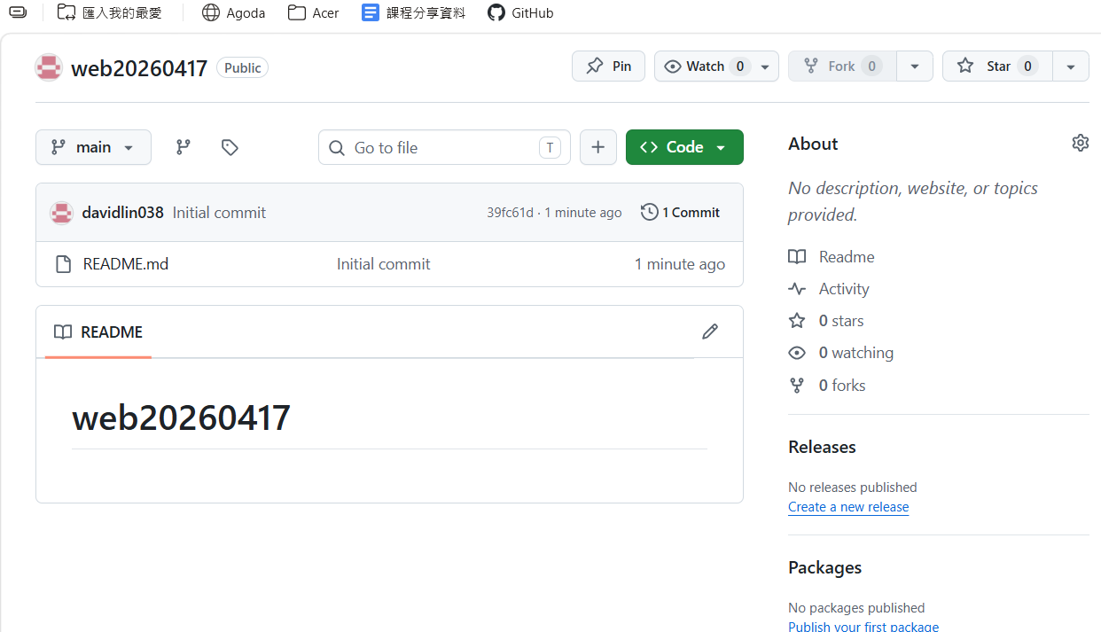Viewport: 1101px width, 632px height.
Task: Open the About settings gear
Action: pos(1080,143)
